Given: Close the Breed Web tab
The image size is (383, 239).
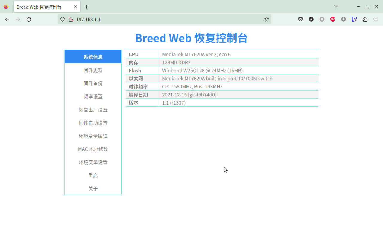Looking at the screenshot, I should (x=75, y=7).
